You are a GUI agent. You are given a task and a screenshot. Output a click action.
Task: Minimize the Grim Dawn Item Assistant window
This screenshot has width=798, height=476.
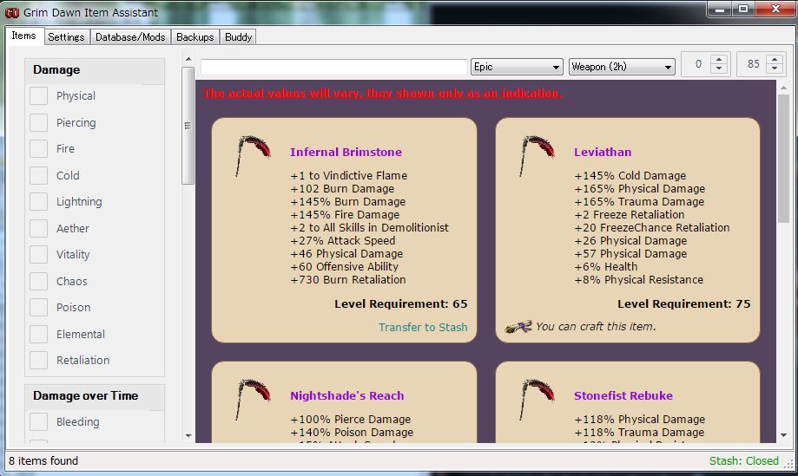tap(720, 10)
